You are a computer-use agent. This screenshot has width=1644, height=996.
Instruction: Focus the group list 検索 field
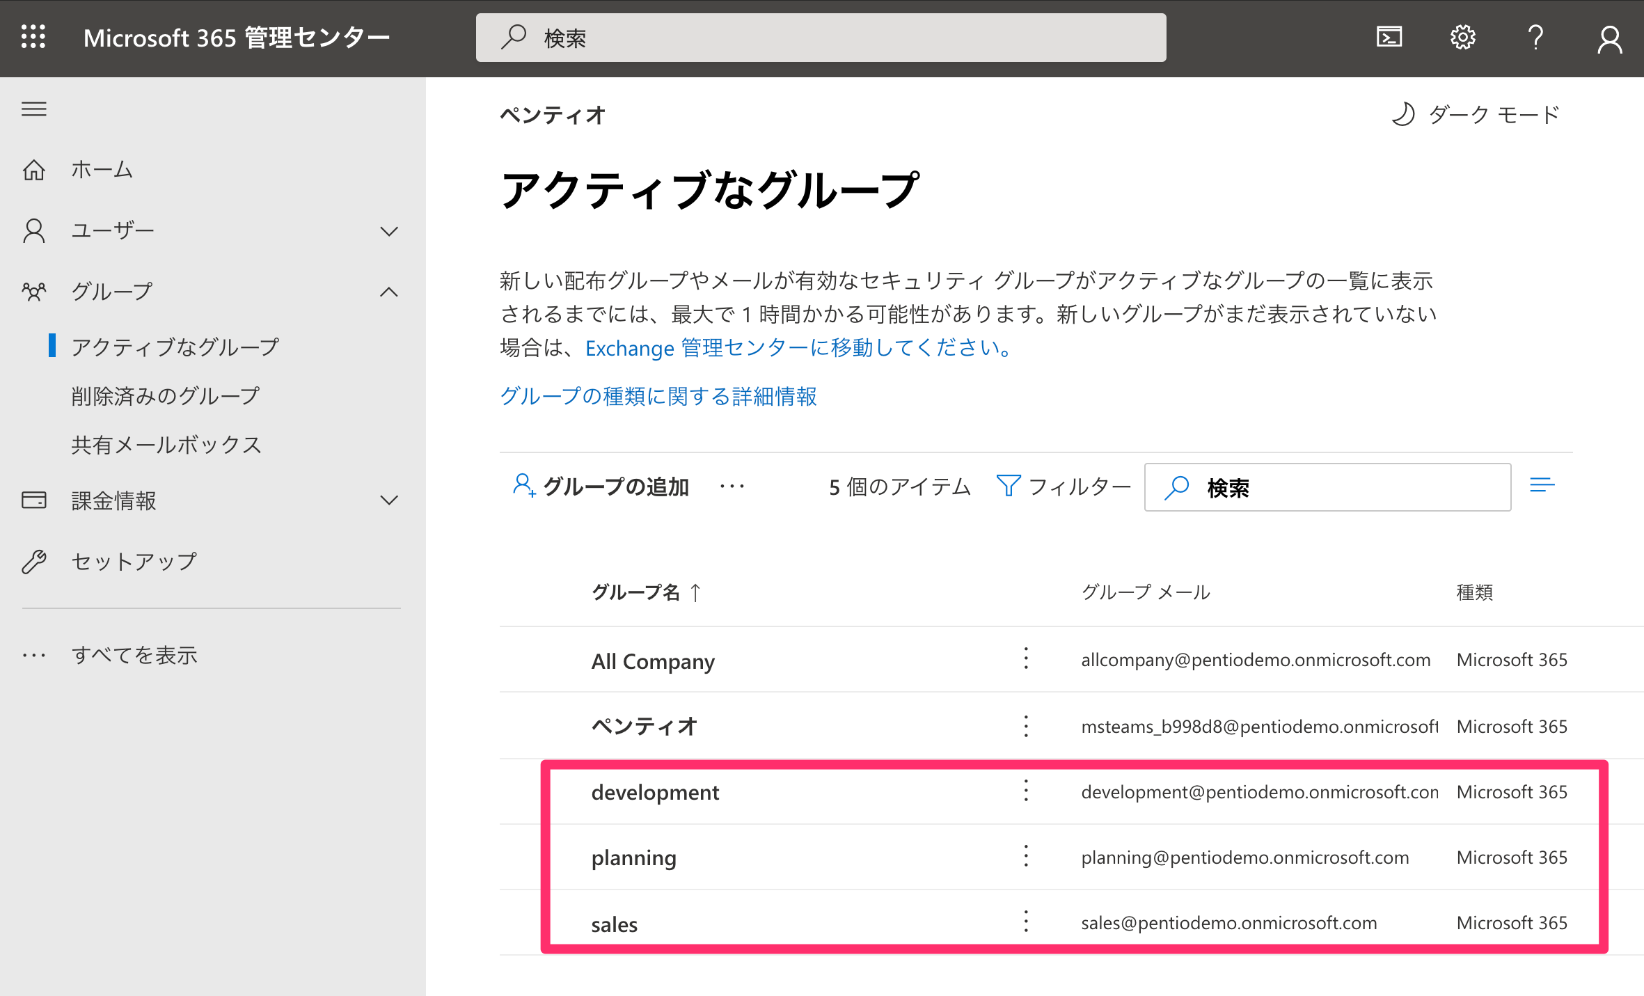pyautogui.click(x=1327, y=487)
